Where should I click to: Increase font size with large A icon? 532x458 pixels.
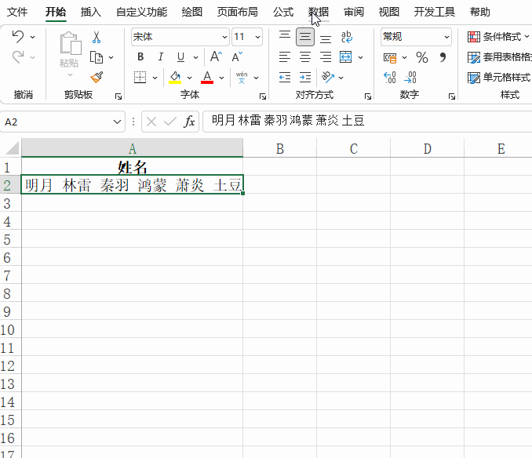[x=216, y=56]
